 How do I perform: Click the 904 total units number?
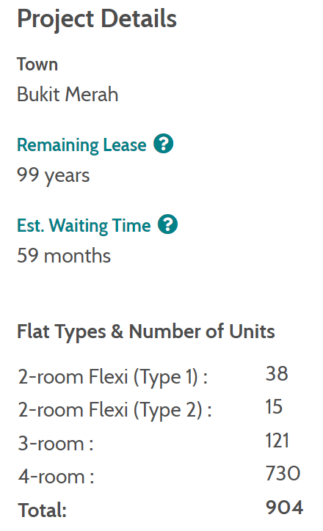(x=284, y=508)
